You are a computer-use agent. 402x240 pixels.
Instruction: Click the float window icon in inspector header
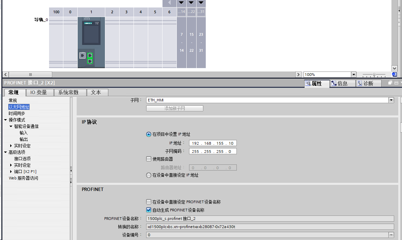390,83
